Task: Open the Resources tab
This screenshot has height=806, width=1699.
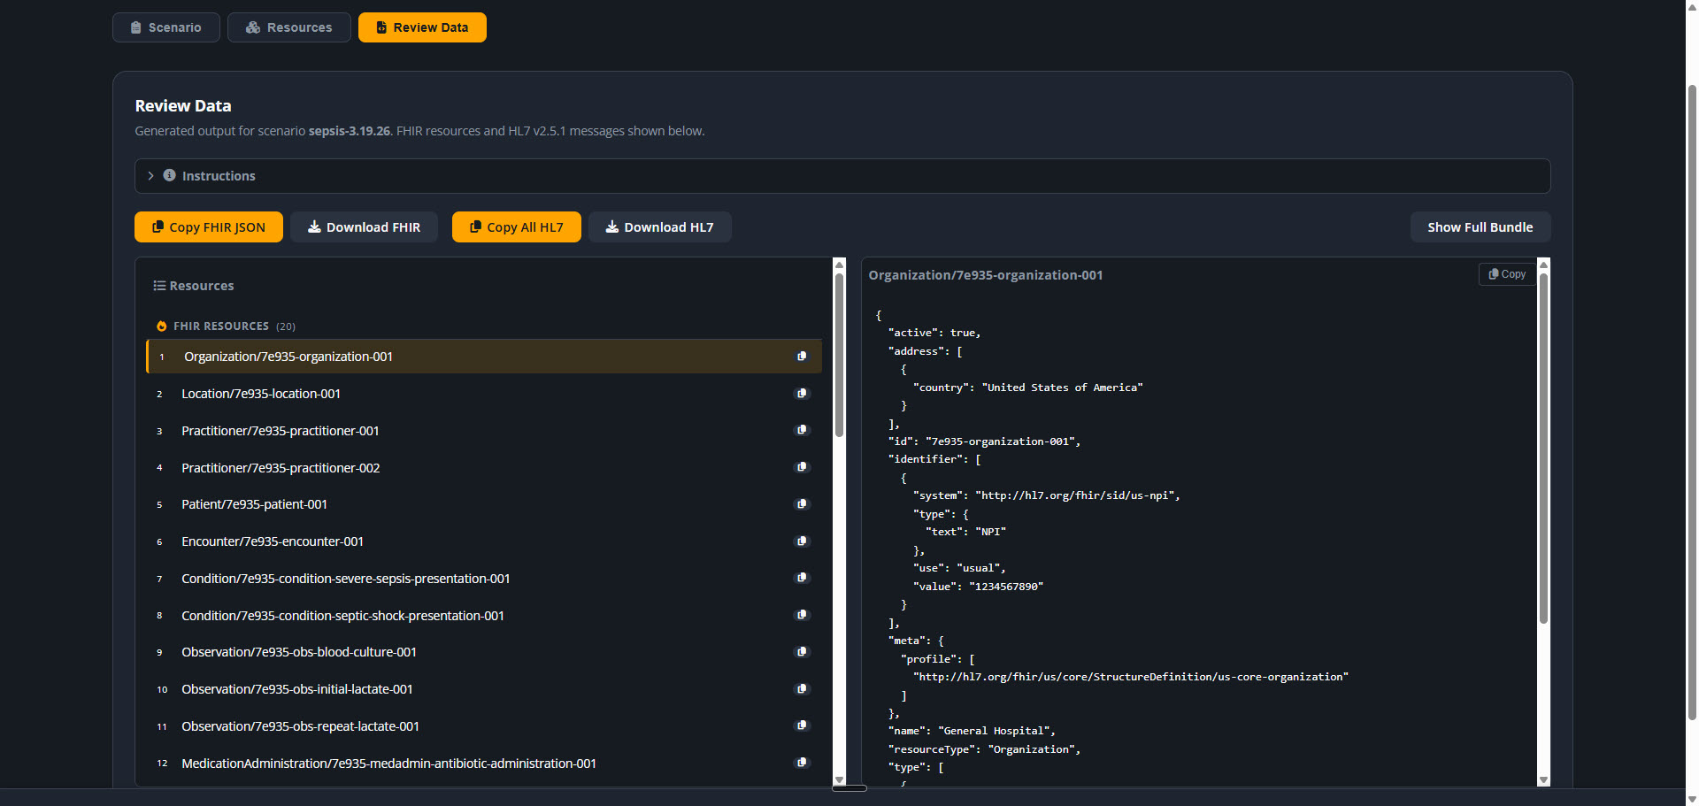Action: (x=288, y=27)
